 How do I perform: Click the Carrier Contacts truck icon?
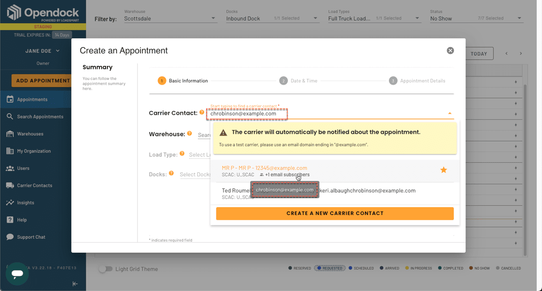coord(10,185)
